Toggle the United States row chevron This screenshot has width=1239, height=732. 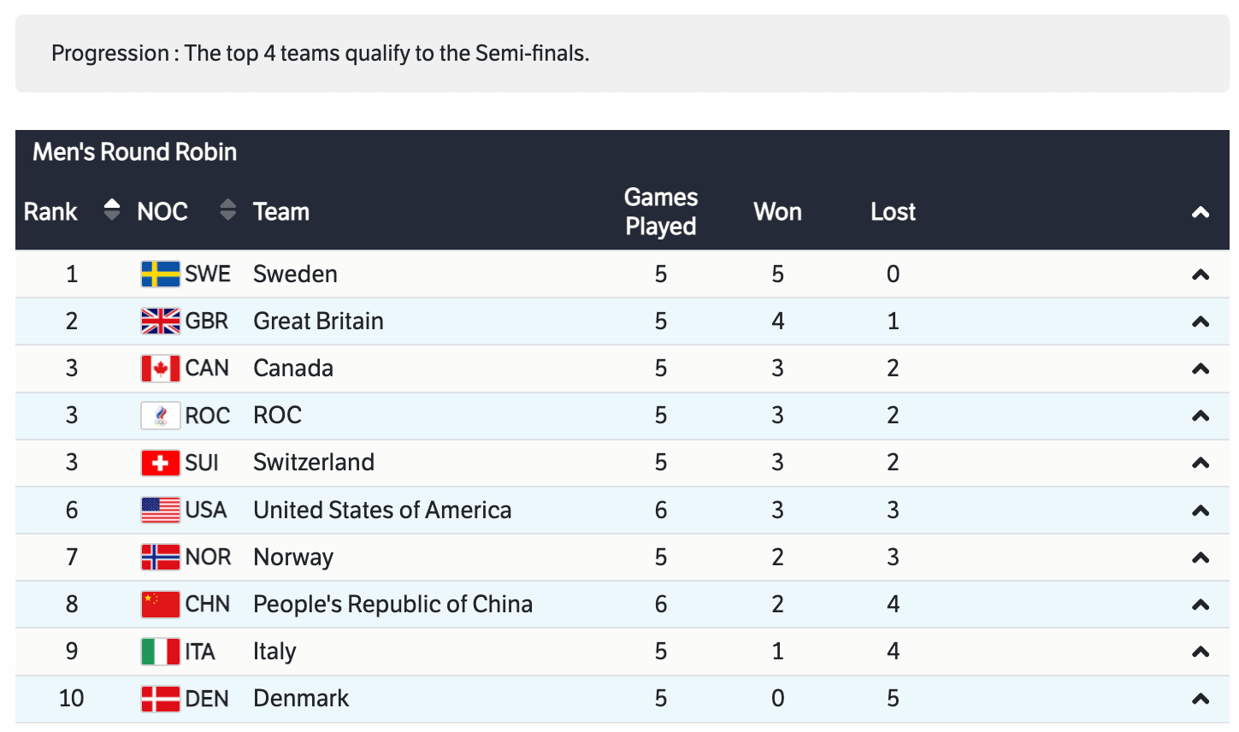pos(1201,511)
